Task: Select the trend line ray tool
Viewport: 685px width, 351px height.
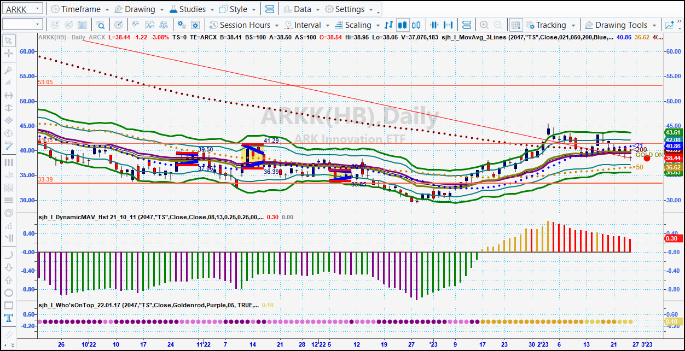Action: 8,71
